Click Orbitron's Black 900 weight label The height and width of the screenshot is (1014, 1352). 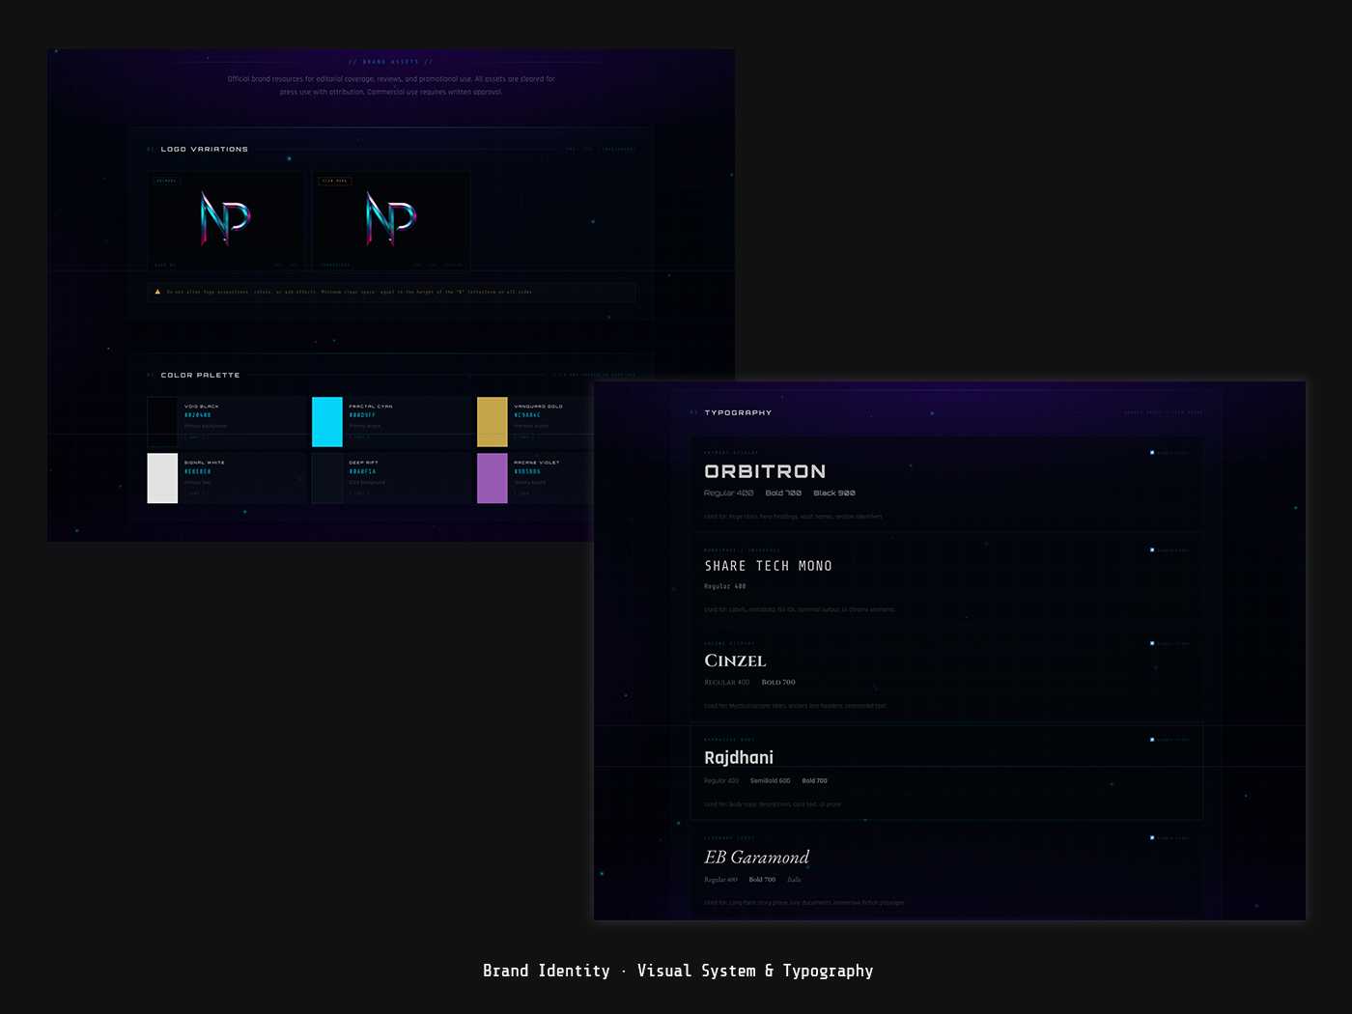834,493
